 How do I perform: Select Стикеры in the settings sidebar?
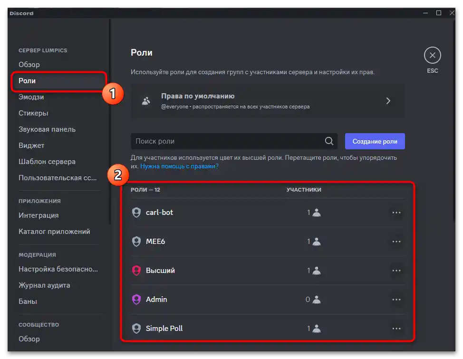point(33,113)
